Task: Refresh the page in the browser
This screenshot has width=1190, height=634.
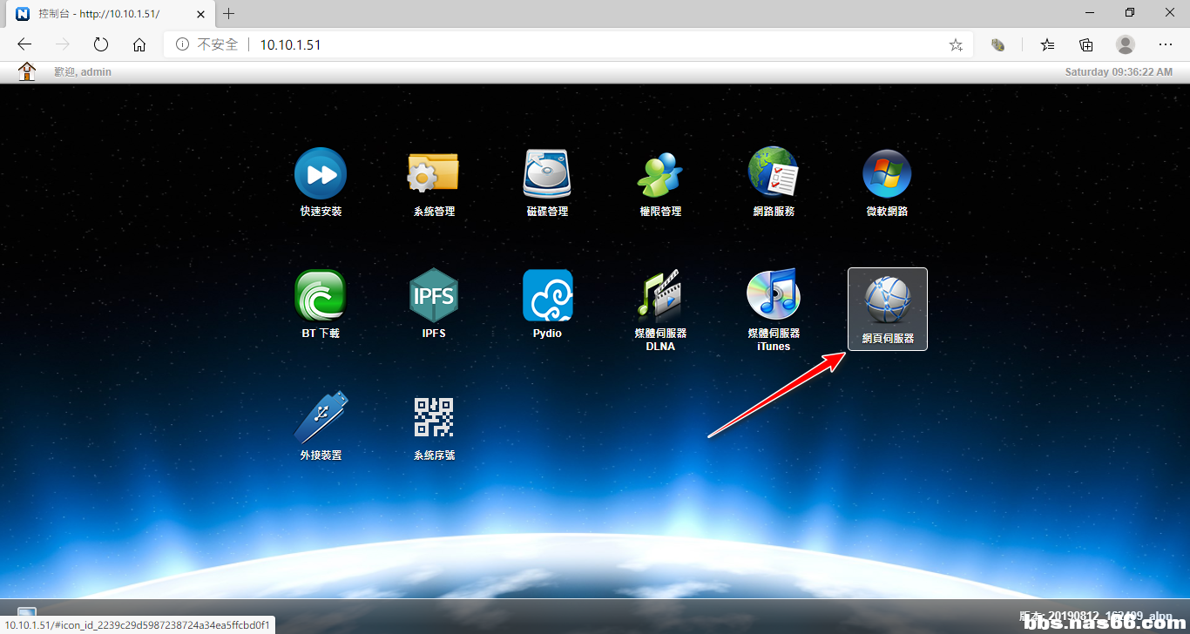Action: point(100,44)
